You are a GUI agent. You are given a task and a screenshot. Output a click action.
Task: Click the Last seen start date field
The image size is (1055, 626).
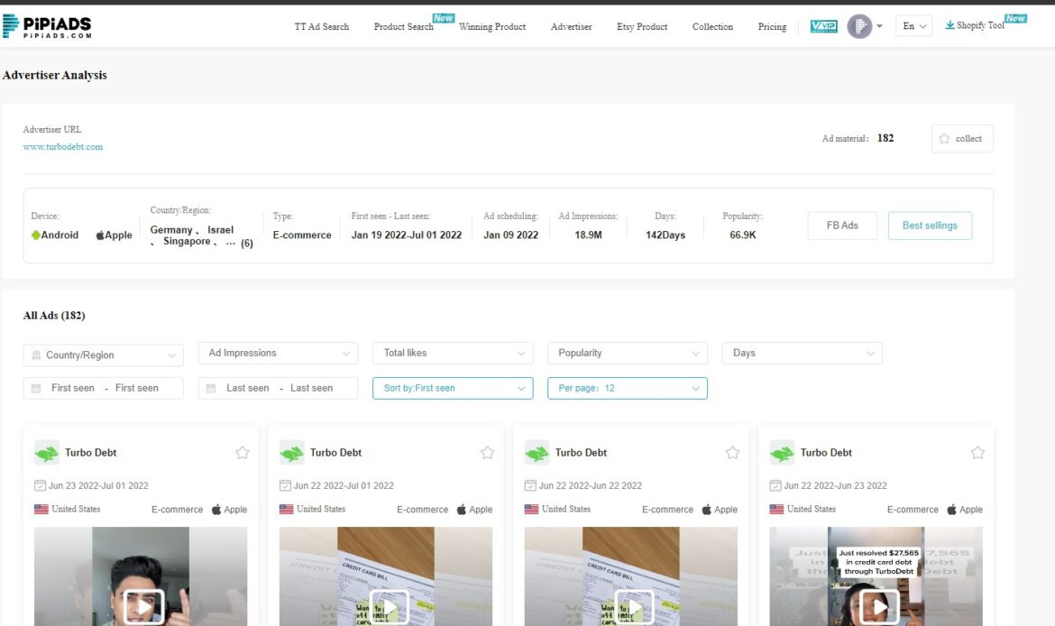pyautogui.click(x=248, y=389)
